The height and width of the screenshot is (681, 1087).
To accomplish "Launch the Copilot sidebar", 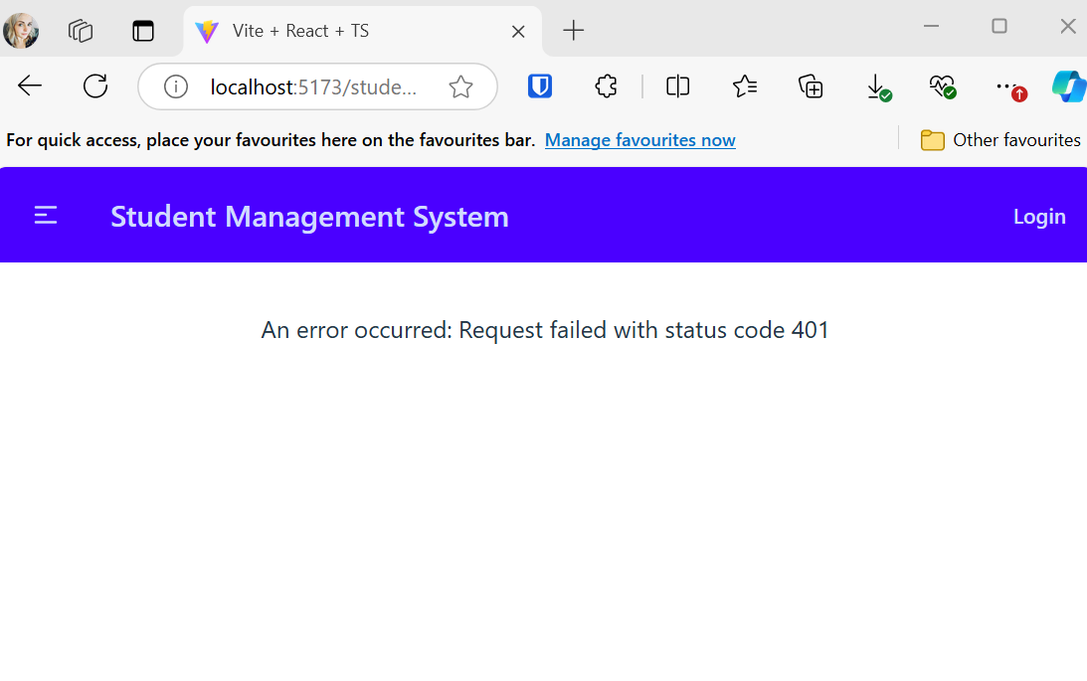I will [1068, 86].
